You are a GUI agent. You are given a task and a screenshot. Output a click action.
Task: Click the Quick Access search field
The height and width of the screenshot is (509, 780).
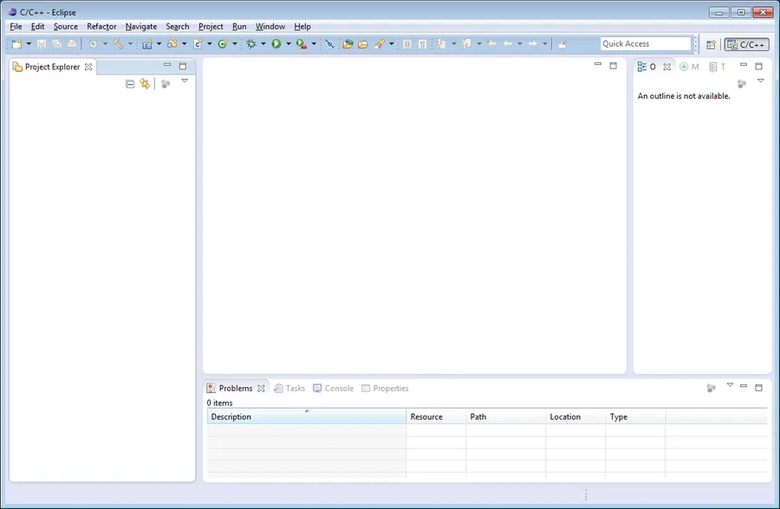[x=646, y=44]
